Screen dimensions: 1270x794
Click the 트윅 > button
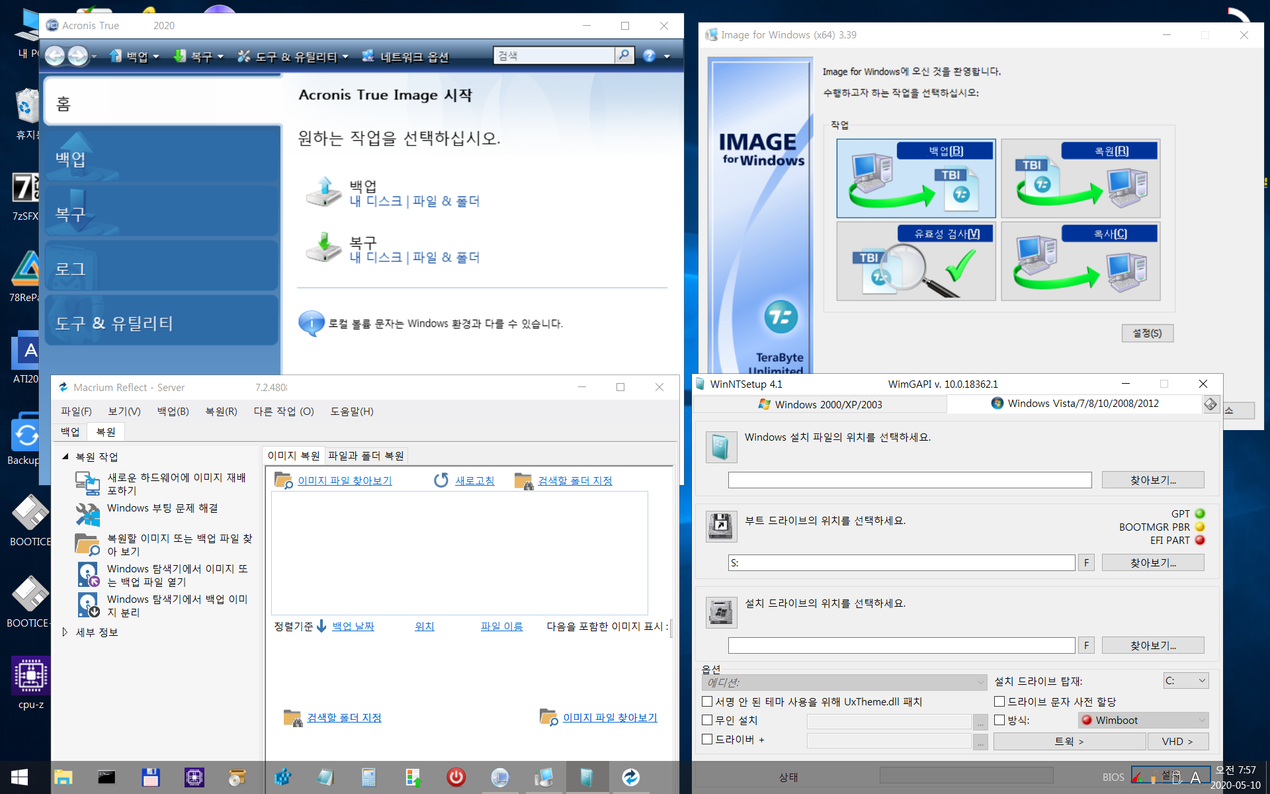pos(1069,741)
